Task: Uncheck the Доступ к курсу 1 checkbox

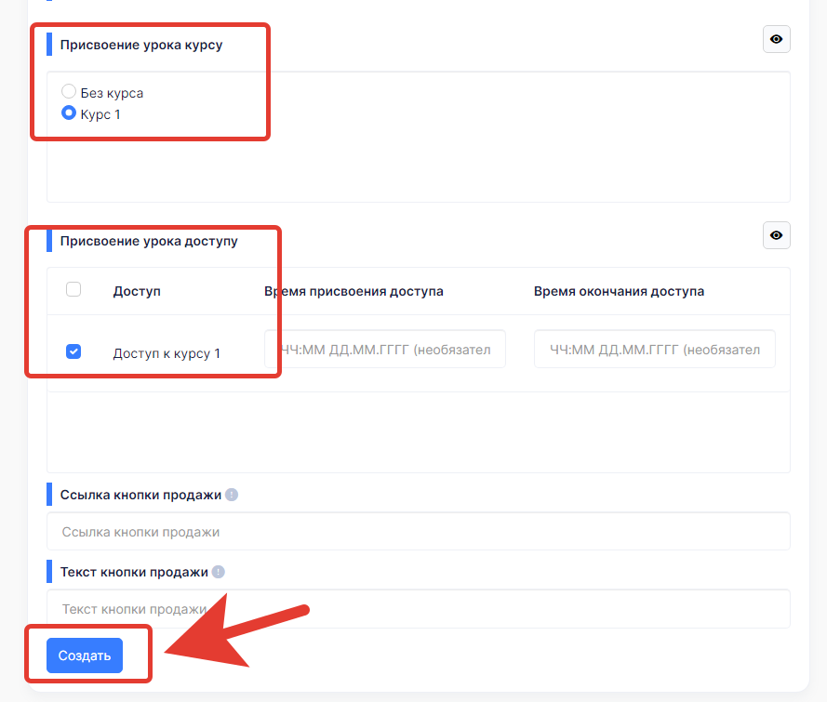Action: tap(73, 351)
